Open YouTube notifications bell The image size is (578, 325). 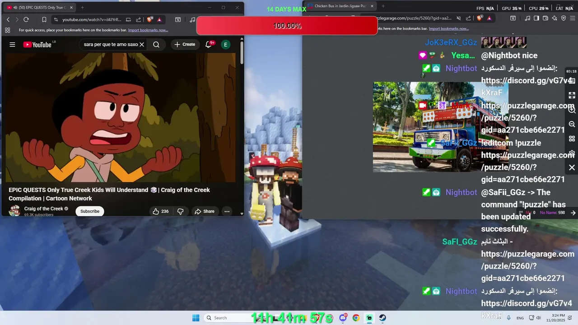click(x=209, y=44)
